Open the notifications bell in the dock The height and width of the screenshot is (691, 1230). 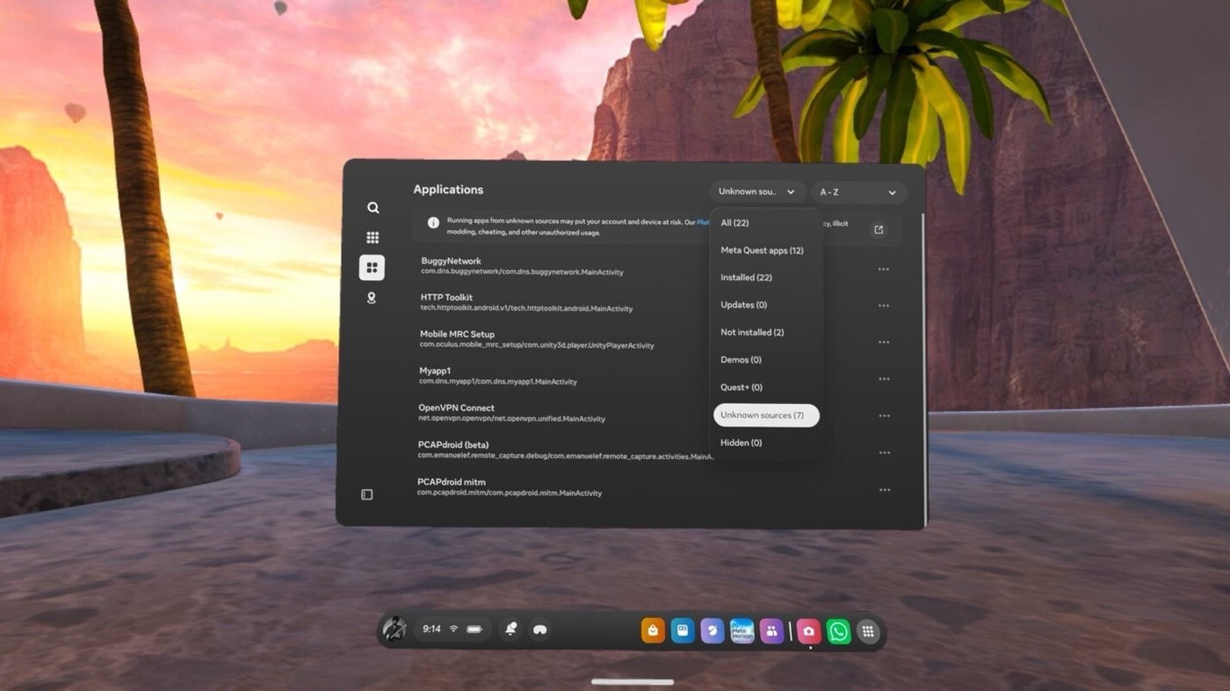tap(510, 630)
